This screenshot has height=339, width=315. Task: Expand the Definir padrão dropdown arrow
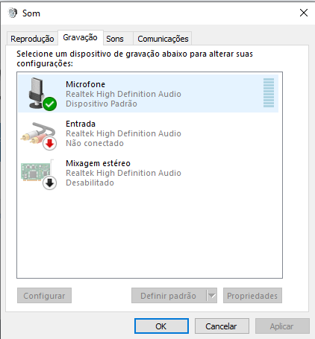coord(212,296)
